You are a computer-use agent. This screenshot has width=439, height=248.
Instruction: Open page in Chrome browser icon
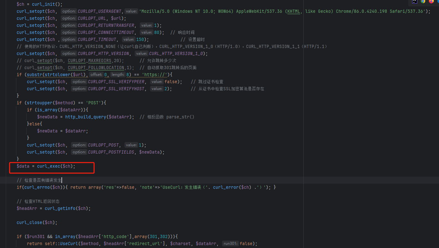[x=423, y=1]
